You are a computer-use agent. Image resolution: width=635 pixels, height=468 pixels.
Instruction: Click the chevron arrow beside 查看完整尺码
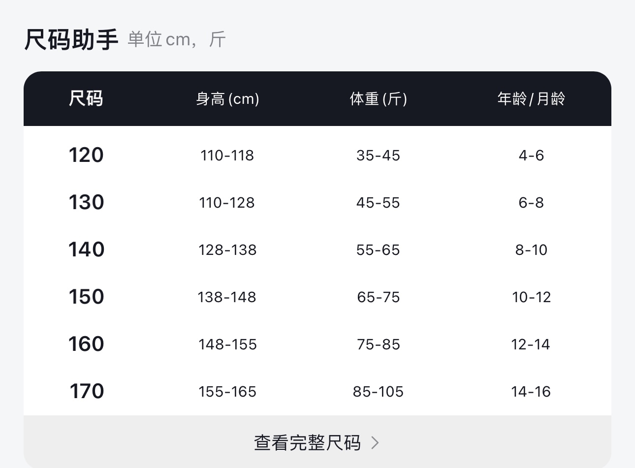(x=375, y=443)
